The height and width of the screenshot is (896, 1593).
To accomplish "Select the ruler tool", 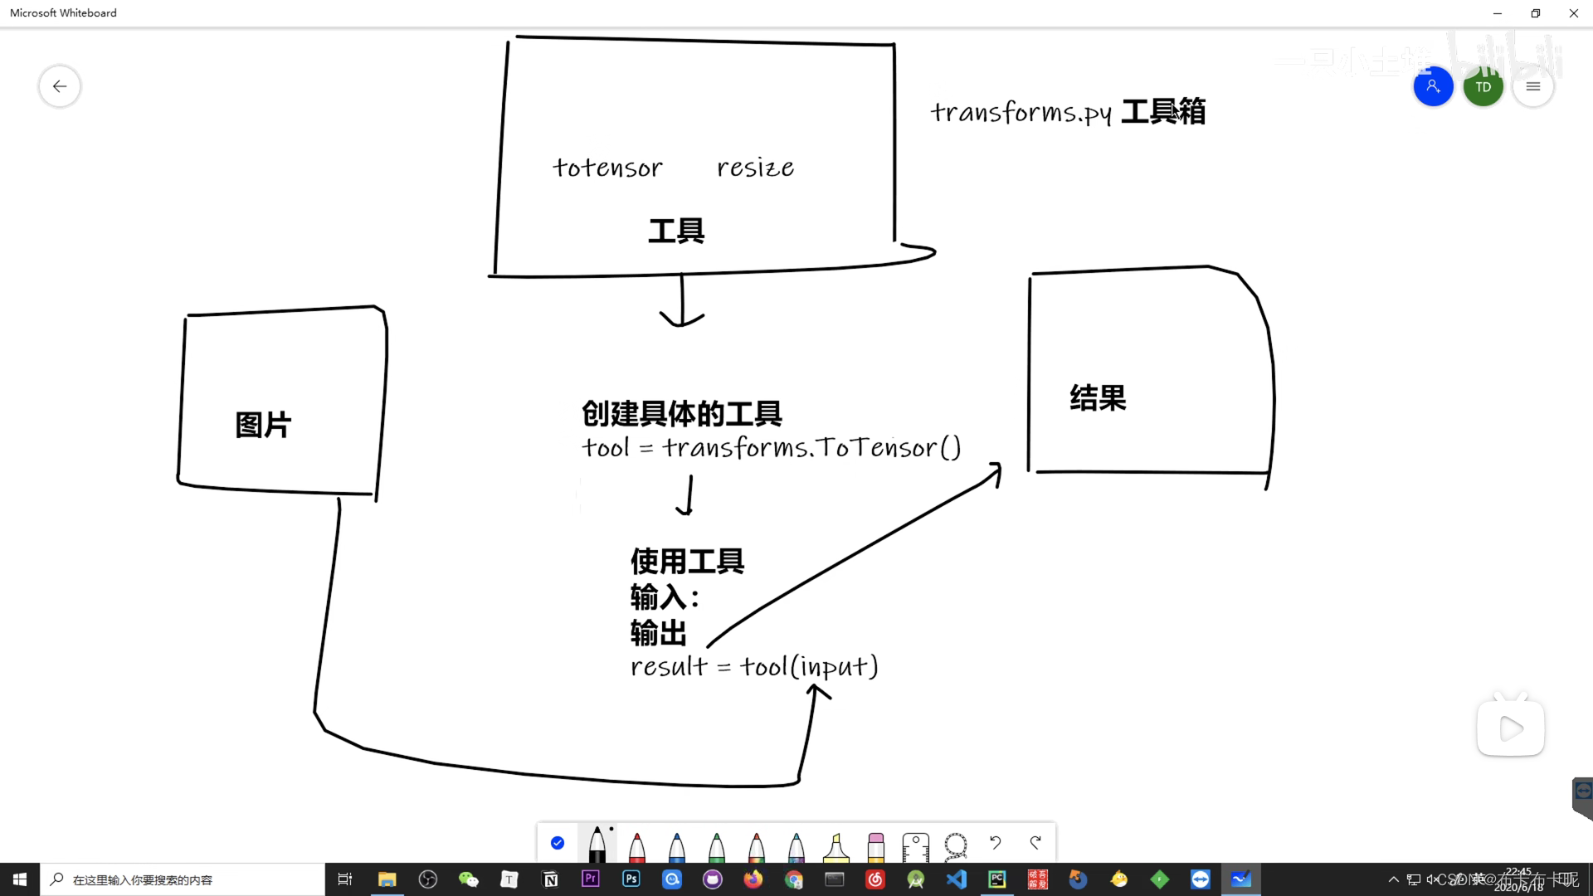I will (x=915, y=845).
